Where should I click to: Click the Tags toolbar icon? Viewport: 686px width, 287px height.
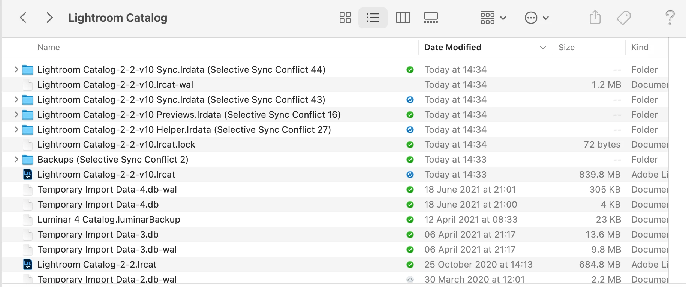[624, 18]
